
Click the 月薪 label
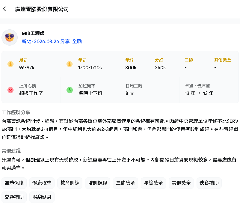[23, 60]
